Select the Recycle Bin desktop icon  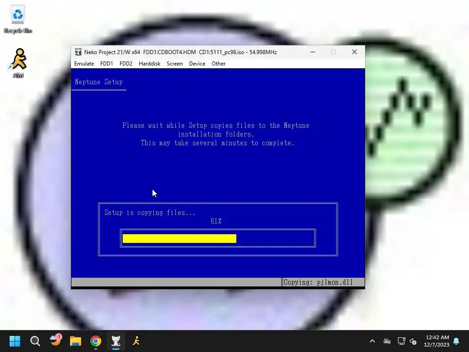point(18,19)
